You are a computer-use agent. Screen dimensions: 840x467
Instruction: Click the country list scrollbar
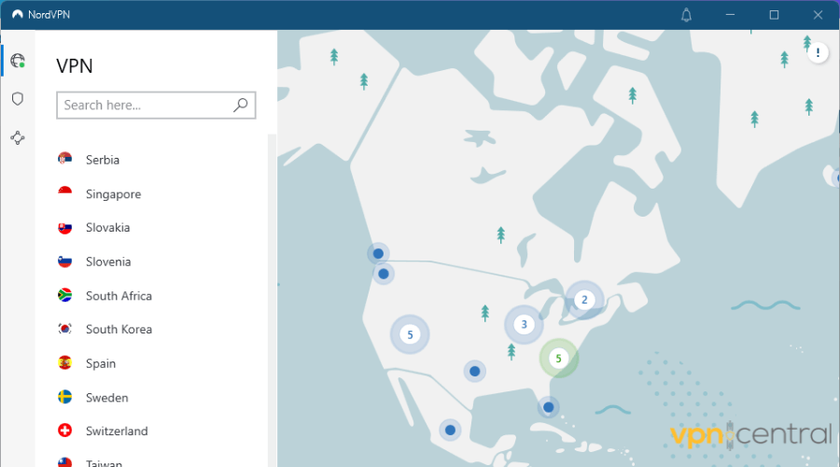272,300
